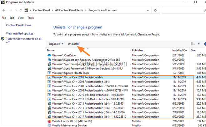206x127 pixels.
Task: Open the File menu
Action: pos(4,18)
